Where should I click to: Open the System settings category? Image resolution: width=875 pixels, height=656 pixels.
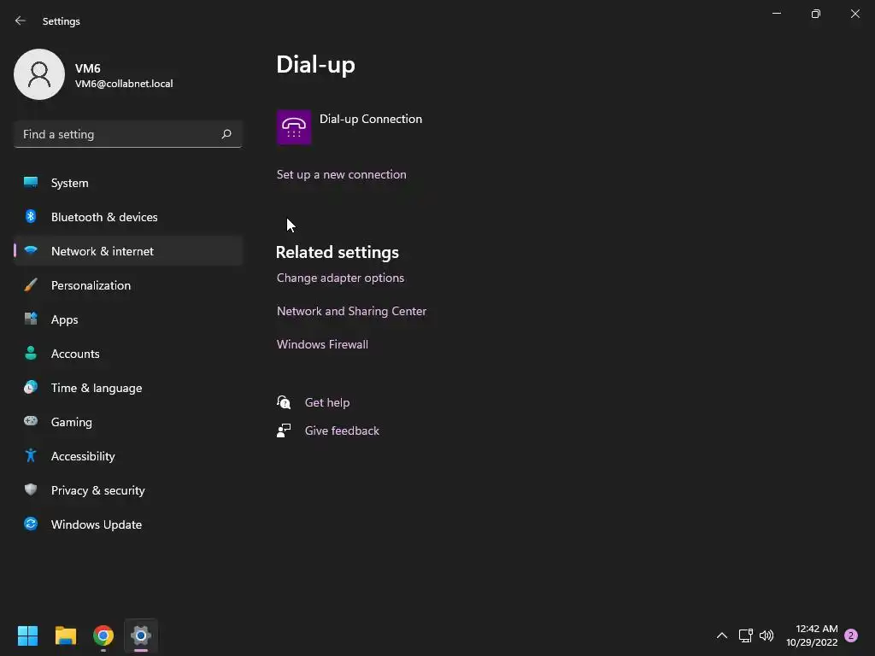click(x=69, y=183)
